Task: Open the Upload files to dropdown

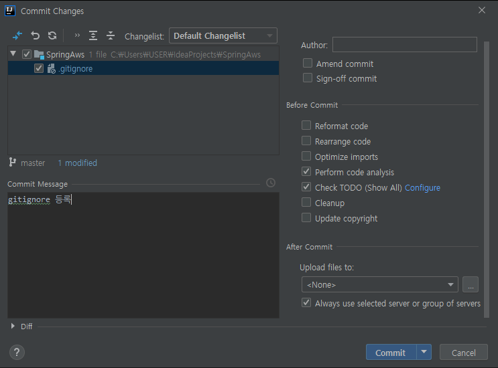Action: pos(379,285)
